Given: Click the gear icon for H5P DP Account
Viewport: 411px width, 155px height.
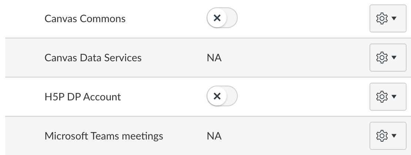Looking at the screenshot, I should (382, 97).
